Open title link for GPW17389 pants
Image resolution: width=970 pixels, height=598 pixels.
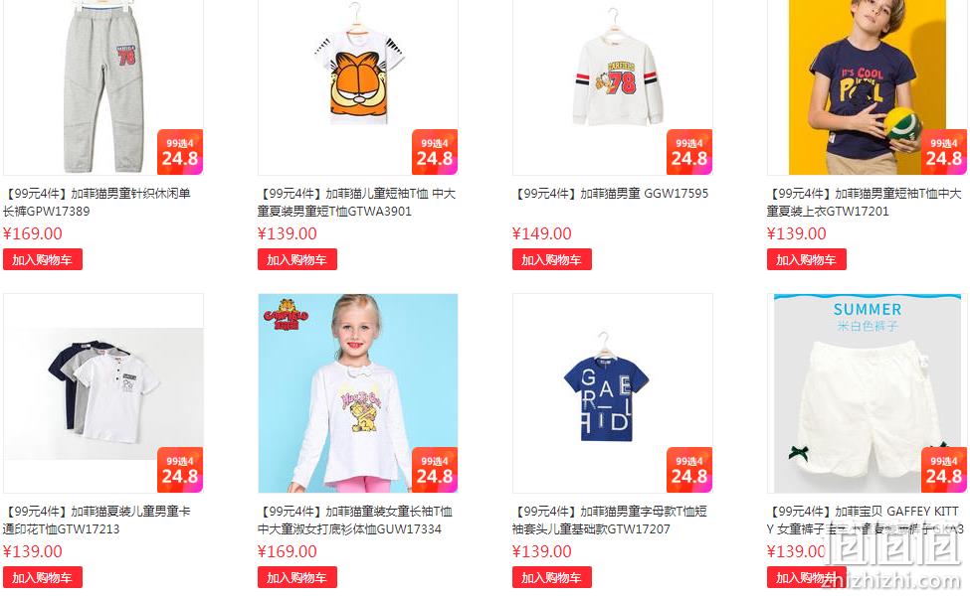(x=97, y=202)
